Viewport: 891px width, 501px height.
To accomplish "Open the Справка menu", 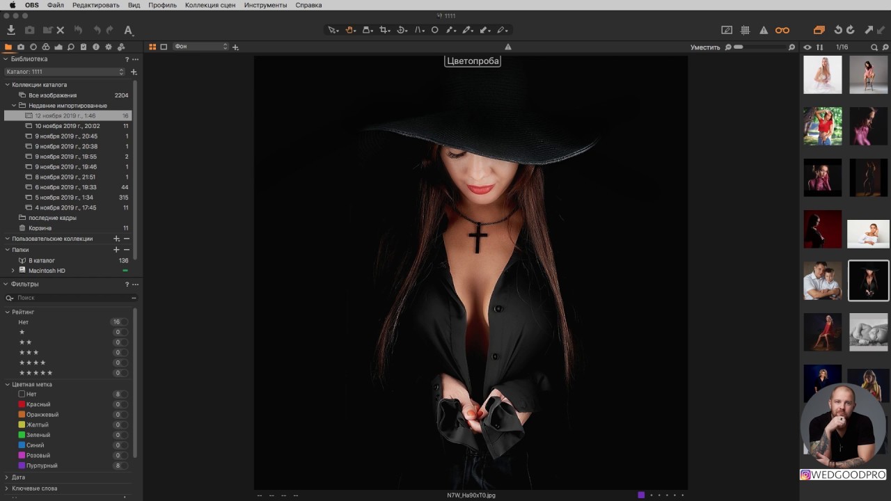I will click(x=308, y=5).
